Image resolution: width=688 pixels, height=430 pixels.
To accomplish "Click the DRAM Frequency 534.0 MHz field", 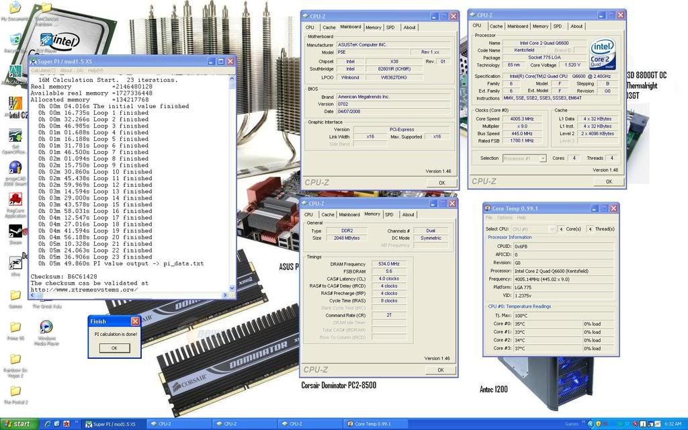I will pyautogui.click(x=389, y=264).
